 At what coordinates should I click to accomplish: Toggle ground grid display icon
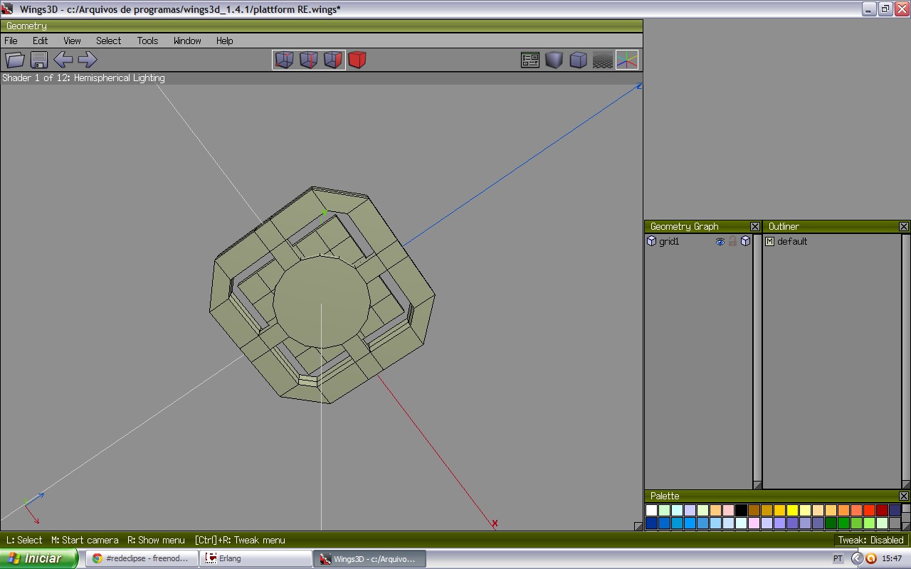click(x=603, y=60)
